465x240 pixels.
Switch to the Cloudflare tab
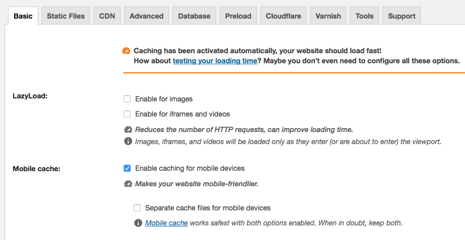[284, 16]
